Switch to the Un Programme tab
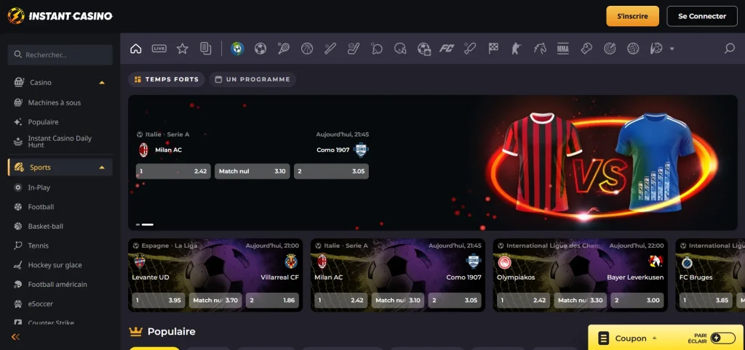 coord(252,79)
